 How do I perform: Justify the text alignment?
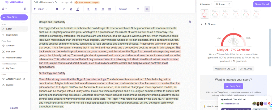click(109, 9)
